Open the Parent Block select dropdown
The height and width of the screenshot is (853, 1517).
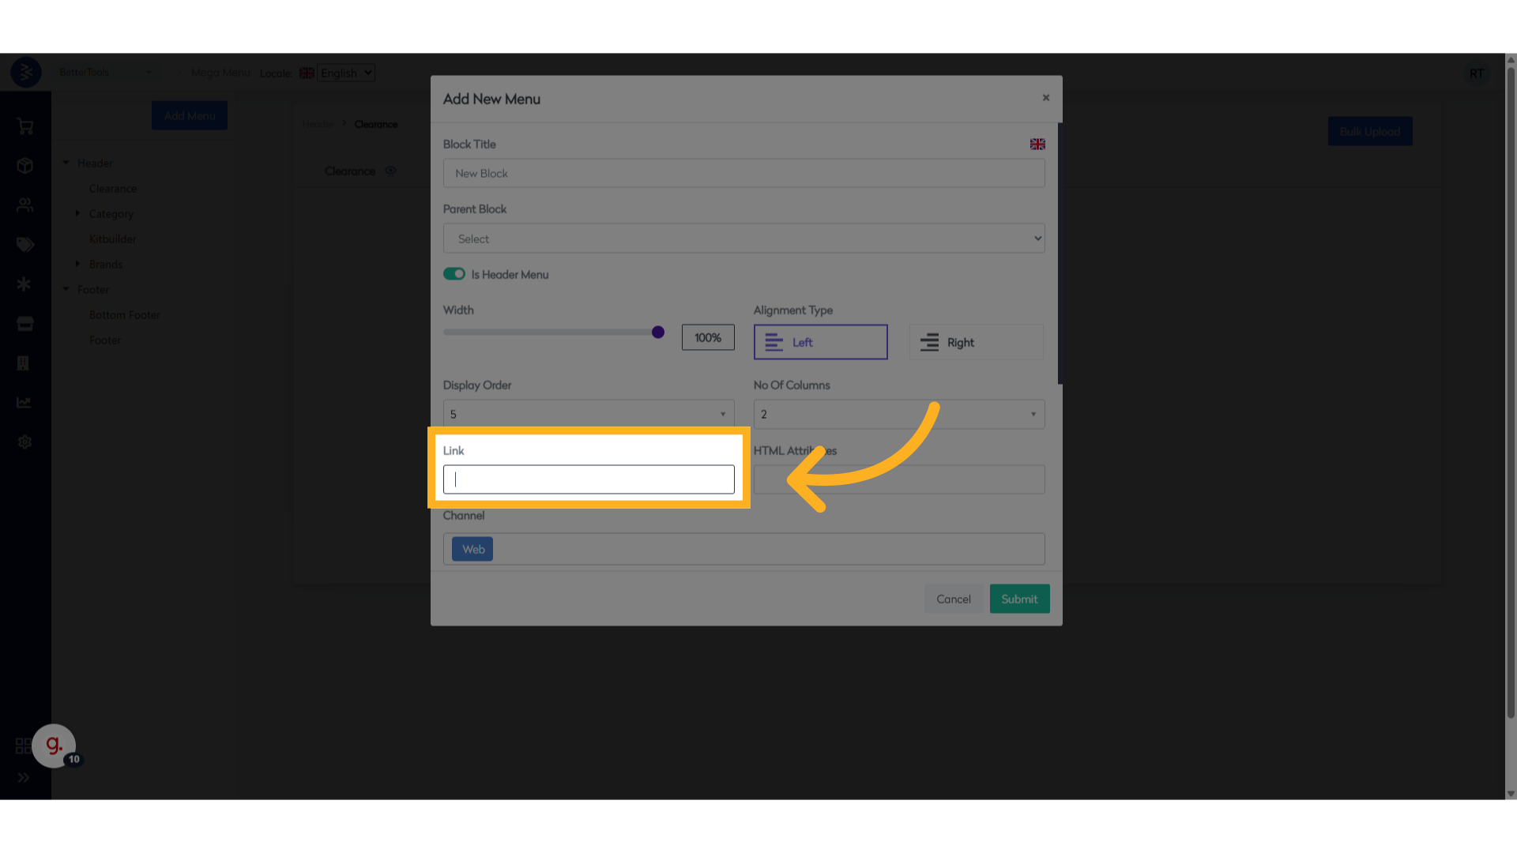coord(743,239)
